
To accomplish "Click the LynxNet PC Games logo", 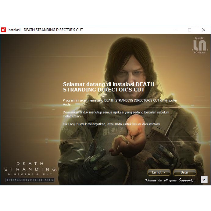I will point(200,46).
